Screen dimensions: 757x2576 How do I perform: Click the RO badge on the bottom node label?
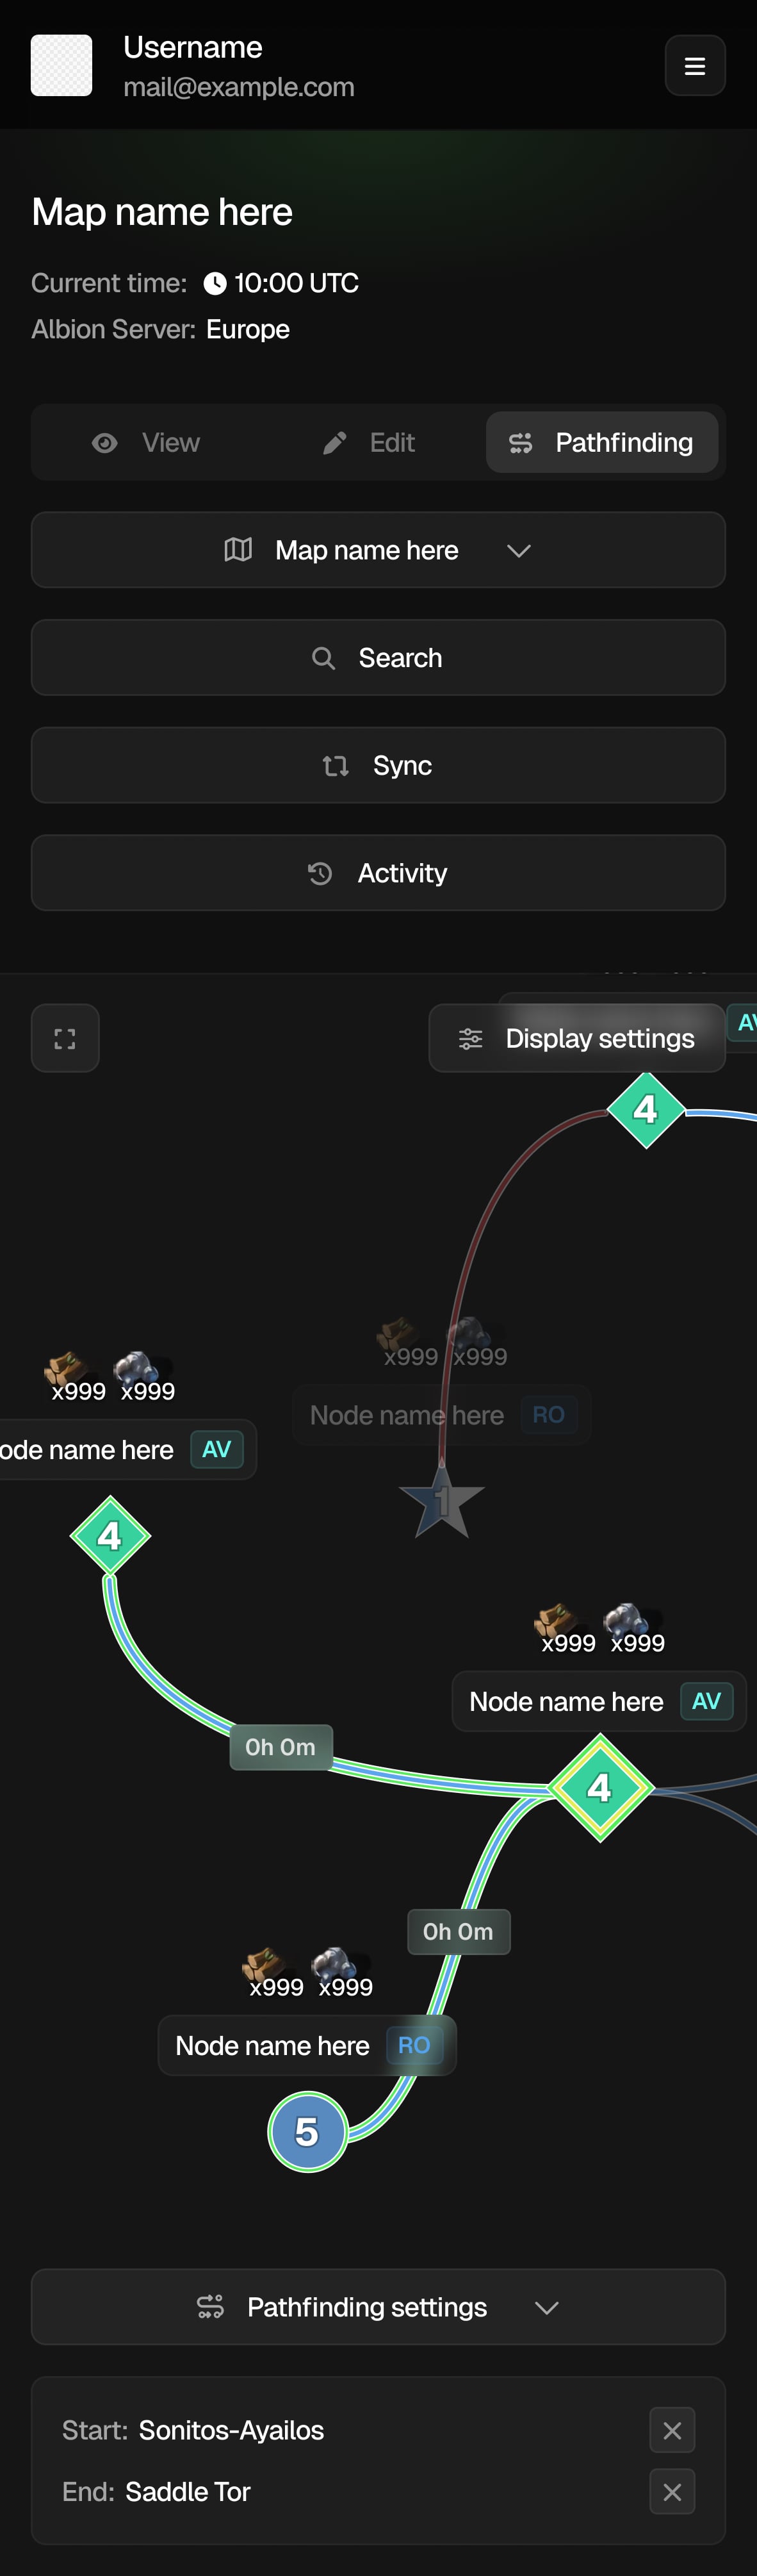414,2046
